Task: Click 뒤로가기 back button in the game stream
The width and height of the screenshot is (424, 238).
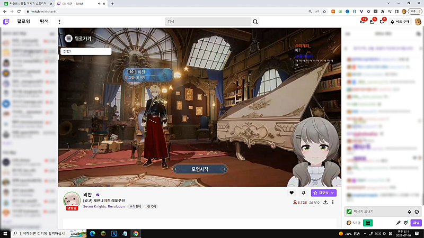Action: [x=78, y=39]
